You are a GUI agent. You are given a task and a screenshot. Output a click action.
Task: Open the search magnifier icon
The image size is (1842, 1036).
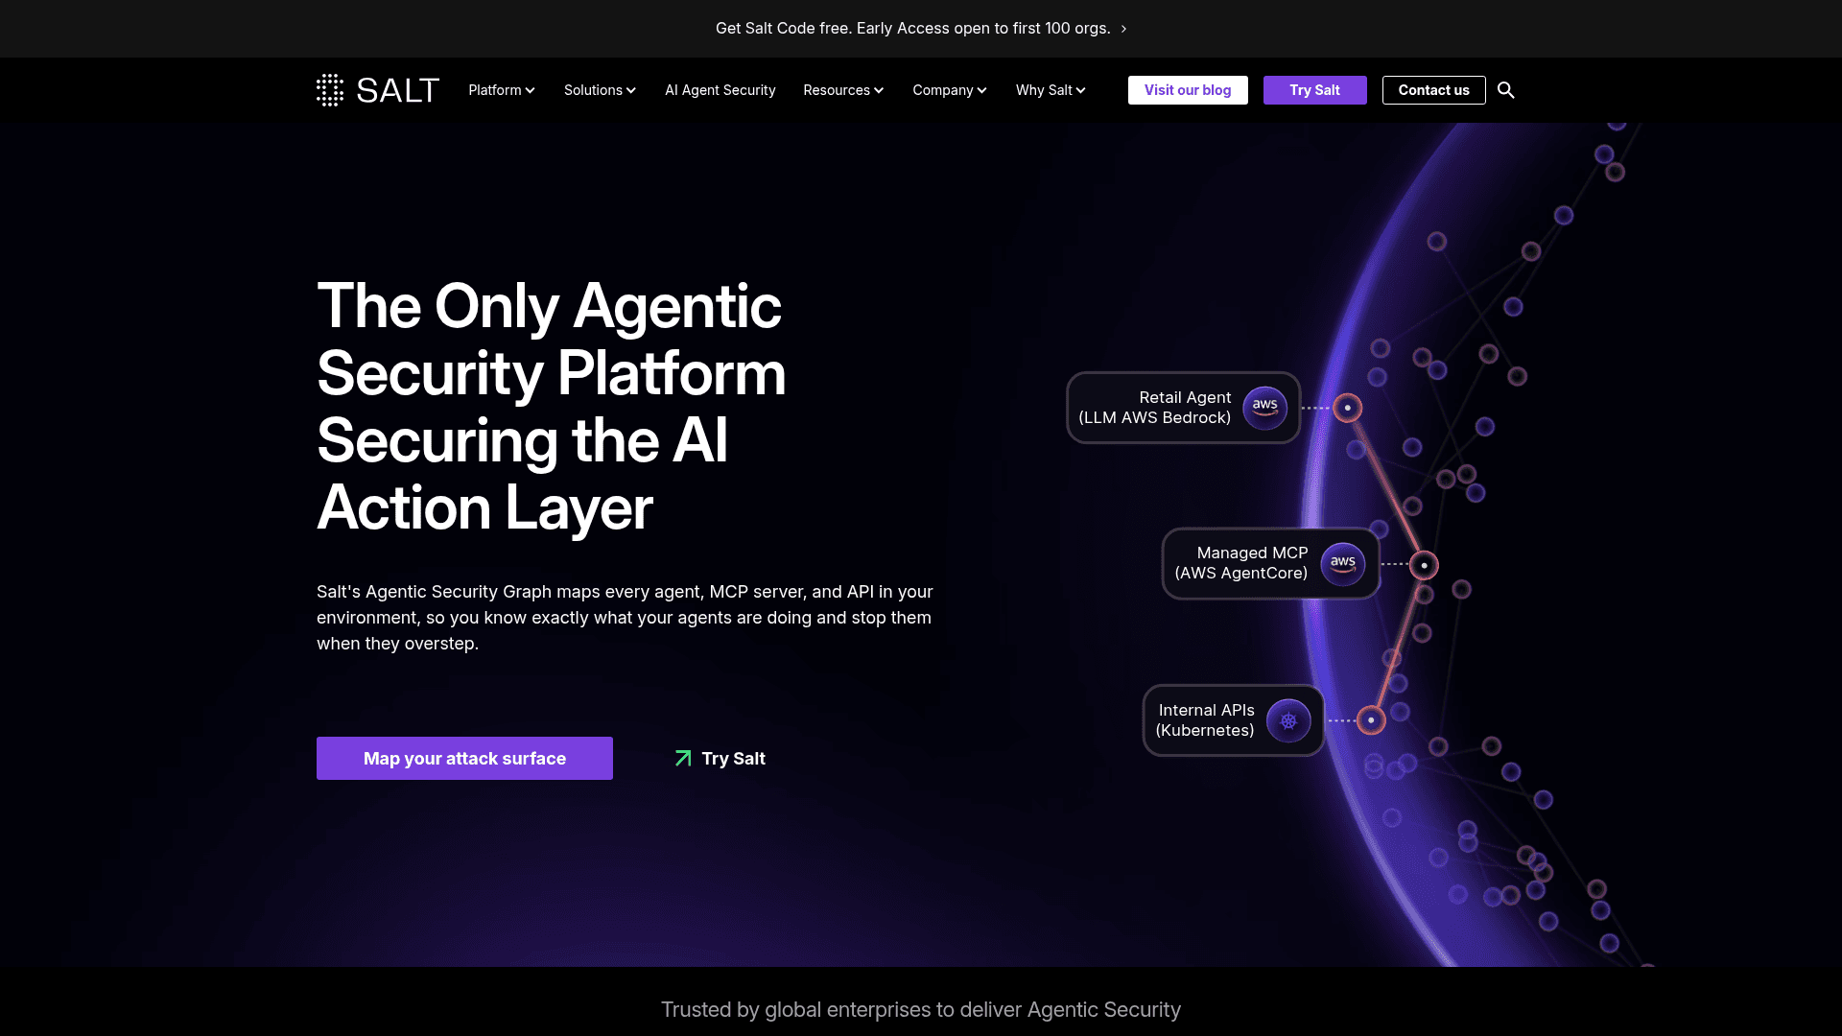coord(1506,90)
